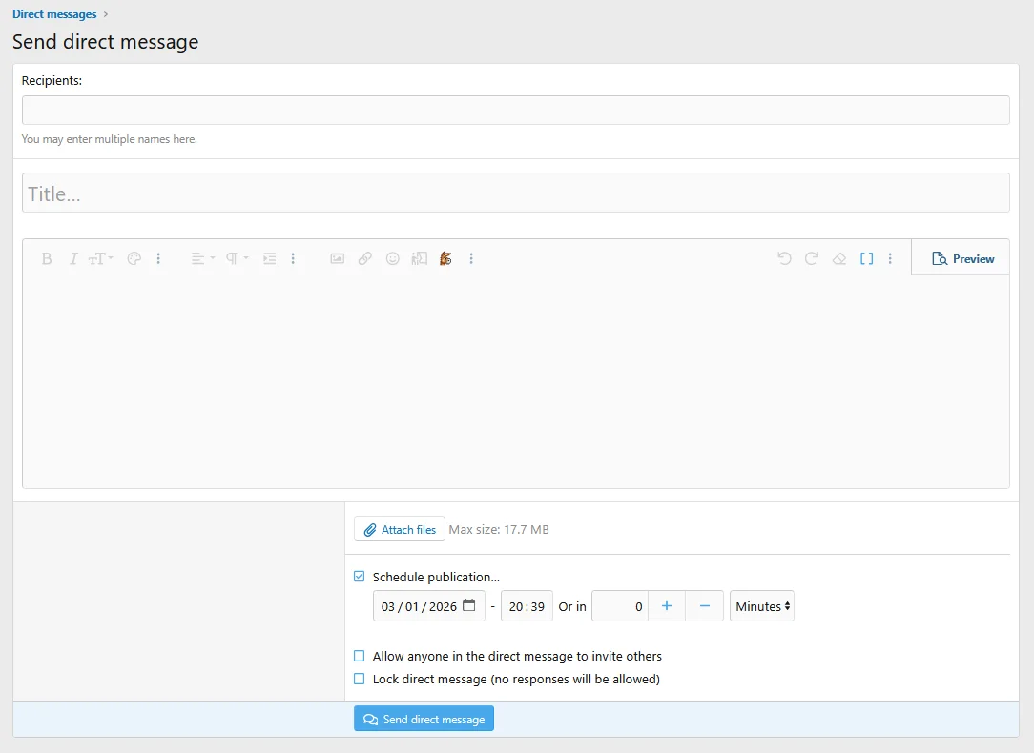1034x753 pixels.
Task: Open the text alignment dropdown
Action: [200, 258]
